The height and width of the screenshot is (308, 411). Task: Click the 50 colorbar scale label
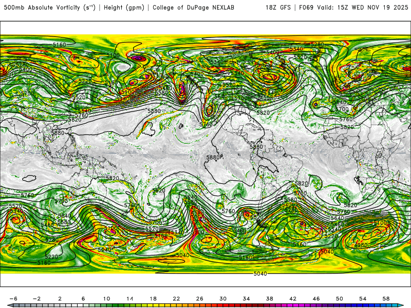[340, 299]
